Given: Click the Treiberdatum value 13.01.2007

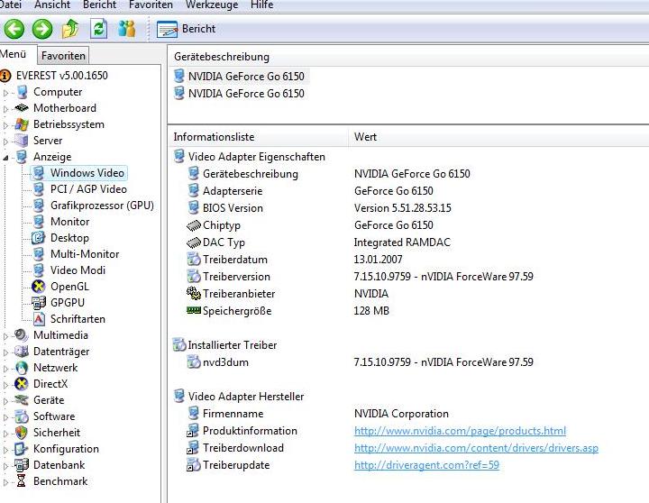Looking at the screenshot, I should click(x=378, y=259).
